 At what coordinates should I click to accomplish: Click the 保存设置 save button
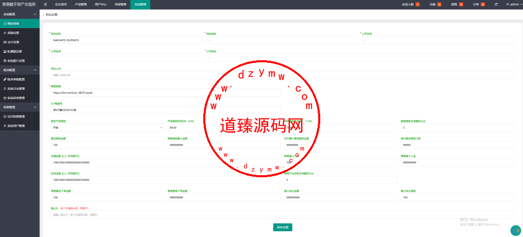point(282,227)
